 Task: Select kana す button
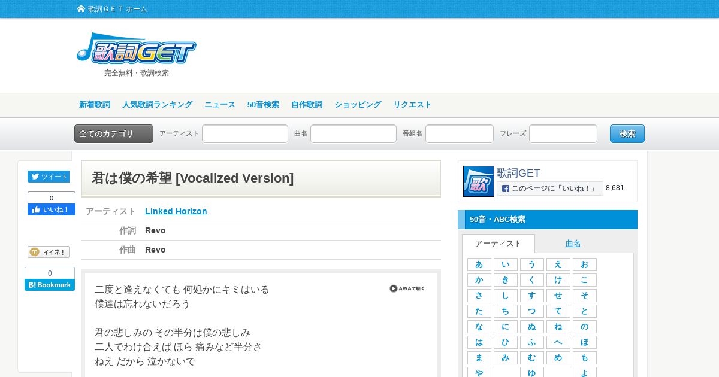point(532,296)
